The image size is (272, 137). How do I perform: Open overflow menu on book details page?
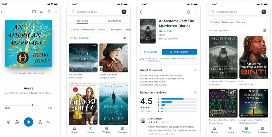pyautogui.click(x=196, y=12)
